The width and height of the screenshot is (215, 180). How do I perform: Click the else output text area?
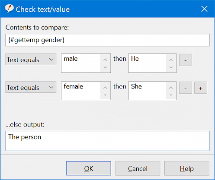[107, 141]
